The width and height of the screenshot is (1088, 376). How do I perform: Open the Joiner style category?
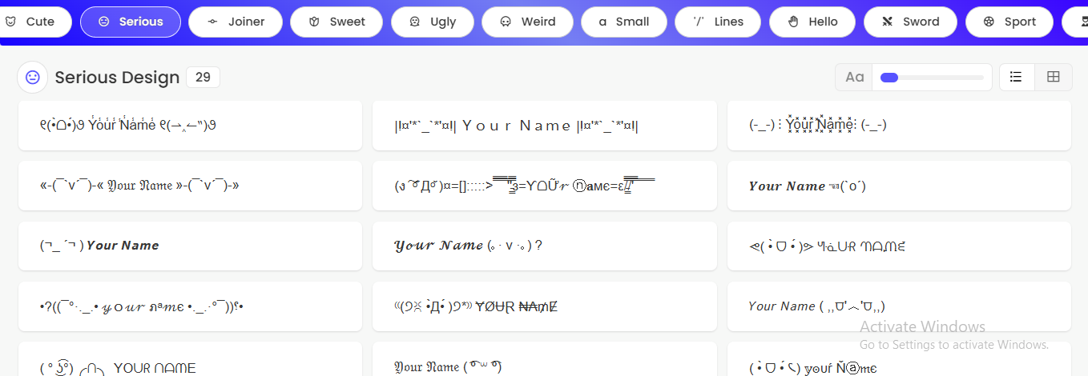[236, 22]
